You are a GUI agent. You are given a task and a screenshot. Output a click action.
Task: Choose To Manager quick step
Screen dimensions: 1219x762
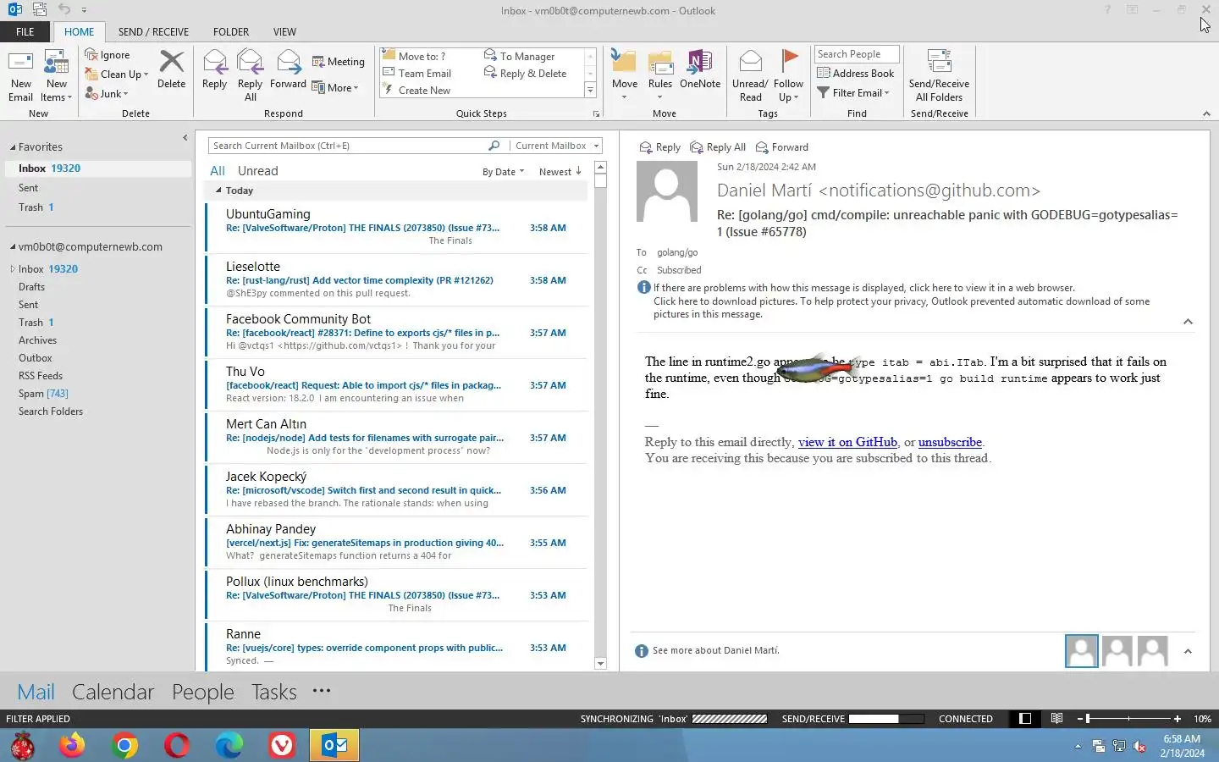point(519,57)
